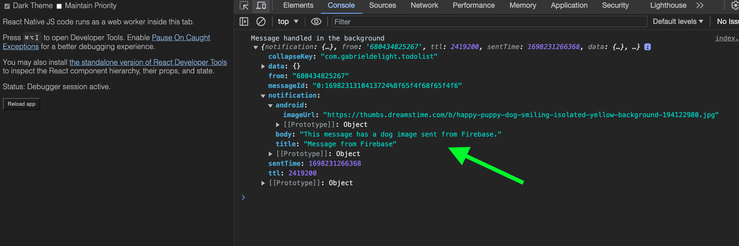
Task: Select body text about dog image
Action: click(400, 135)
